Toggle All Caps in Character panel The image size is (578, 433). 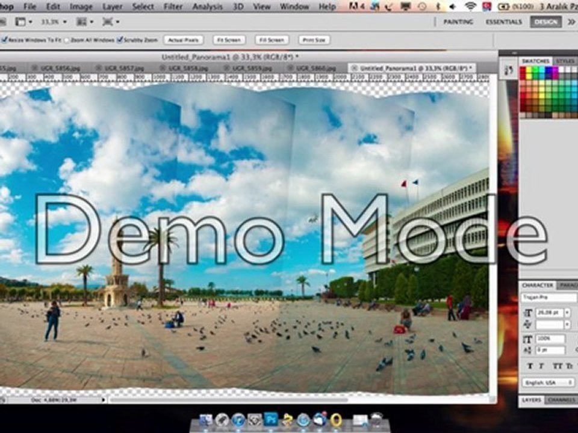pos(557,366)
